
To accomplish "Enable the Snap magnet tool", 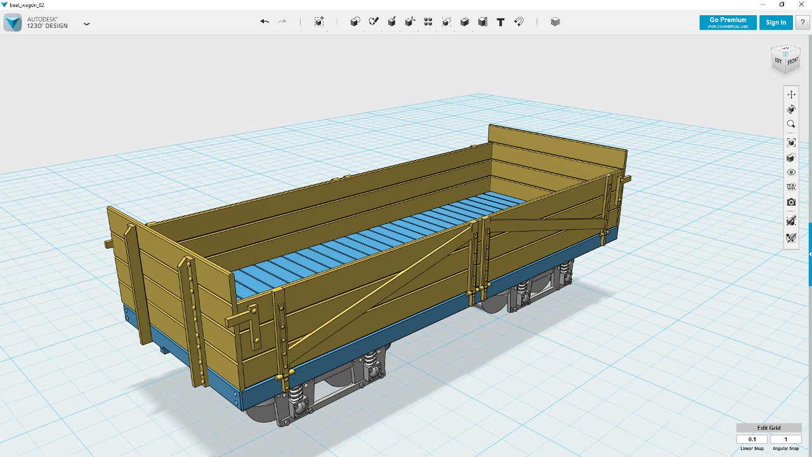I will pyautogui.click(x=519, y=22).
